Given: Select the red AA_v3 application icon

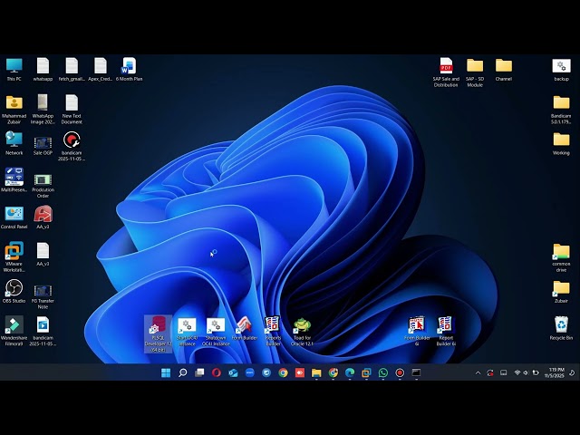Looking at the screenshot, I should coord(43,217).
